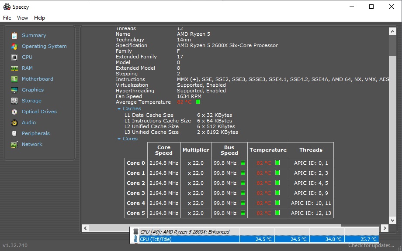Click the Check for updates link
The width and height of the screenshot is (402, 251).
pos(371,245)
